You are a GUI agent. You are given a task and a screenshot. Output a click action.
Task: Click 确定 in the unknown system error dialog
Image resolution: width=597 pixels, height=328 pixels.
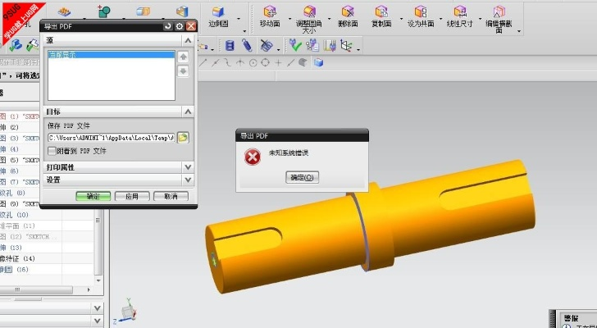click(302, 177)
